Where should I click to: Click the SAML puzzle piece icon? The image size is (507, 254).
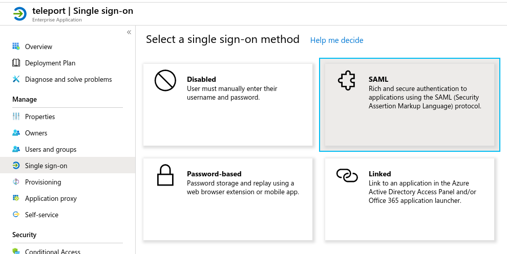(347, 81)
